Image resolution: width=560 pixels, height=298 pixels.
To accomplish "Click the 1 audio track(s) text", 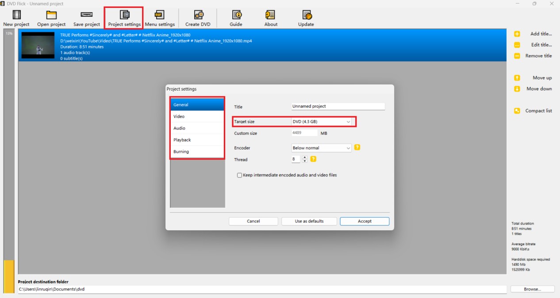I will click(75, 53).
